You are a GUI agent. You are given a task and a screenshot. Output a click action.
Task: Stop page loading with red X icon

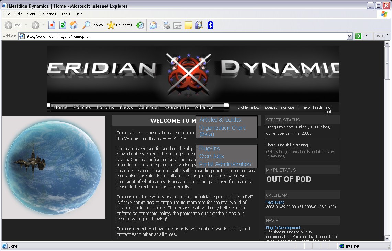point(52,25)
